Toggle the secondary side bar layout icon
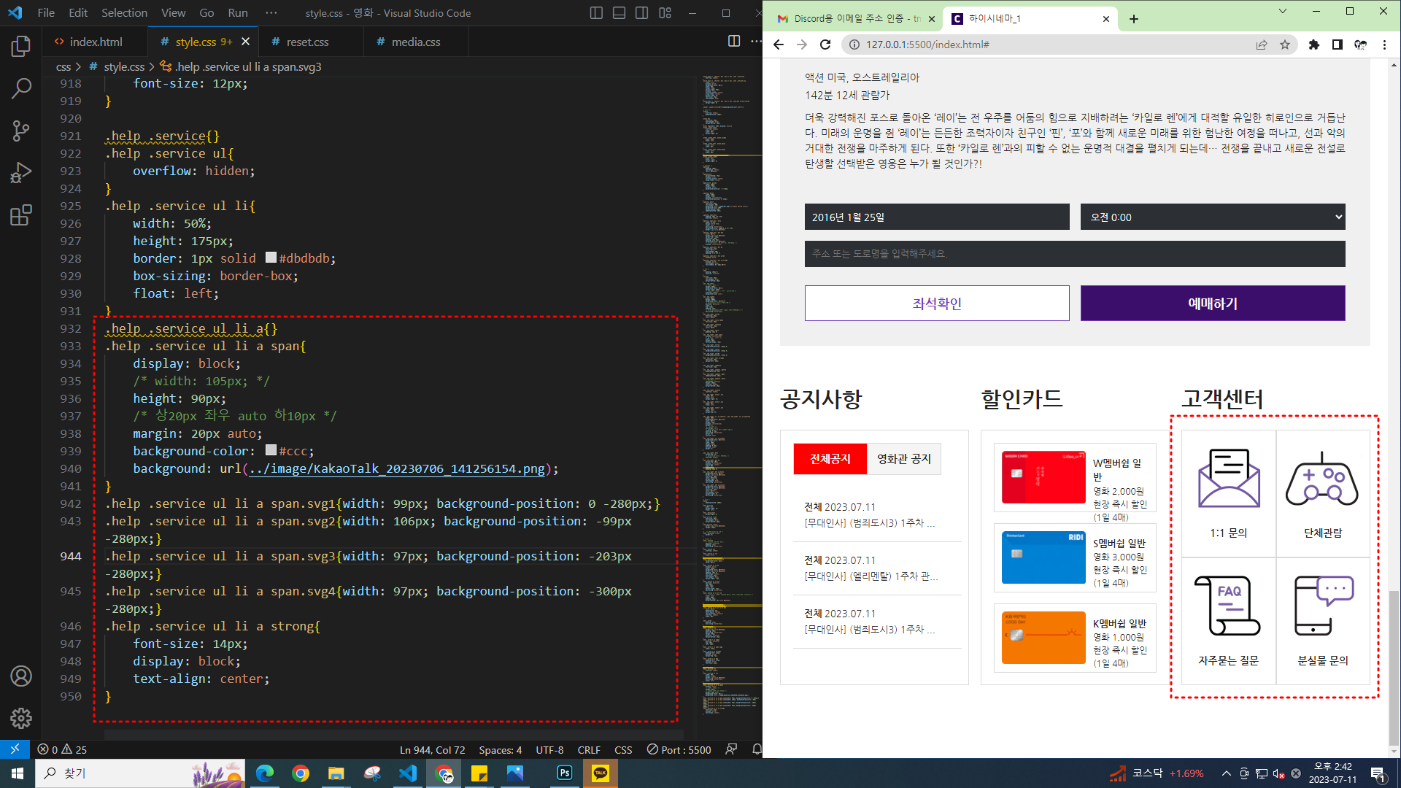This screenshot has height=788, width=1401. tap(641, 13)
